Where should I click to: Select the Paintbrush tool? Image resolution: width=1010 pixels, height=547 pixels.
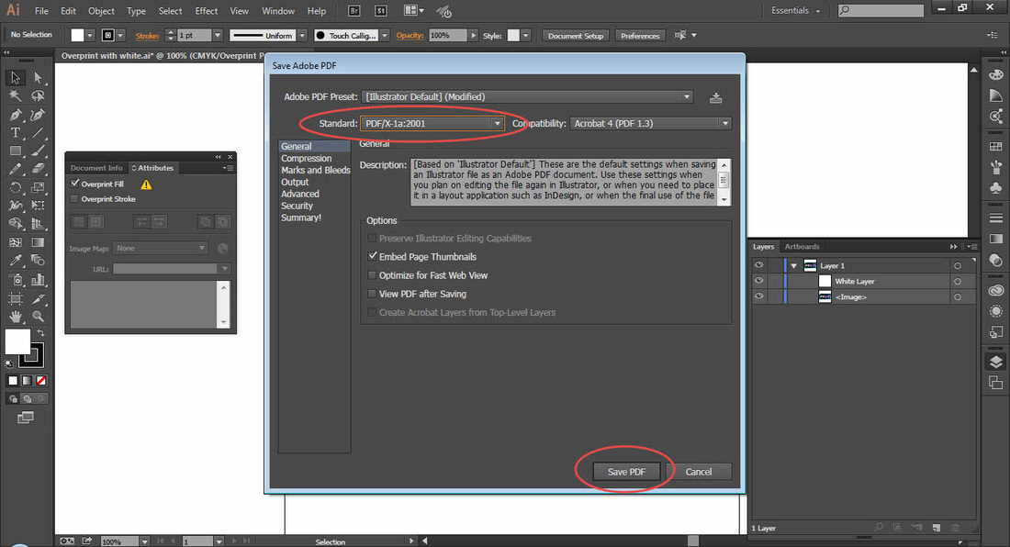point(38,151)
